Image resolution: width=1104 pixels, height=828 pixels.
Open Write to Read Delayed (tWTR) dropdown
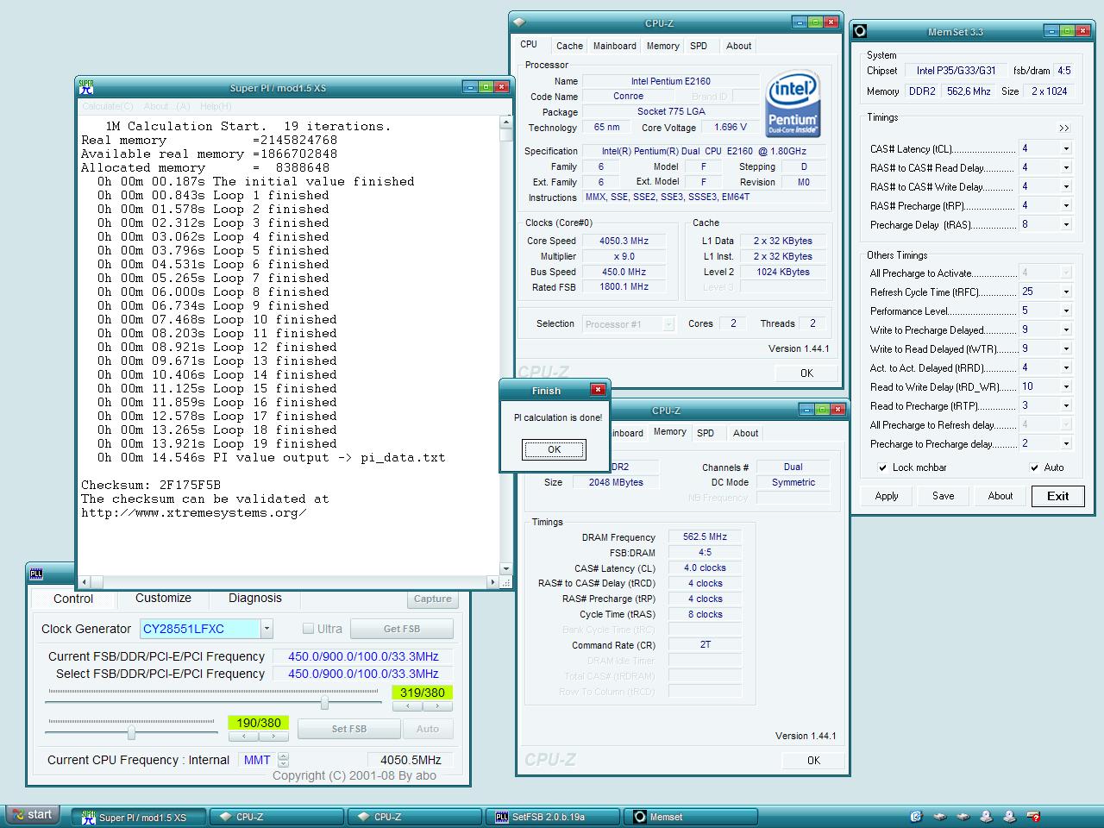pyautogui.click(x=1066, y=348)
